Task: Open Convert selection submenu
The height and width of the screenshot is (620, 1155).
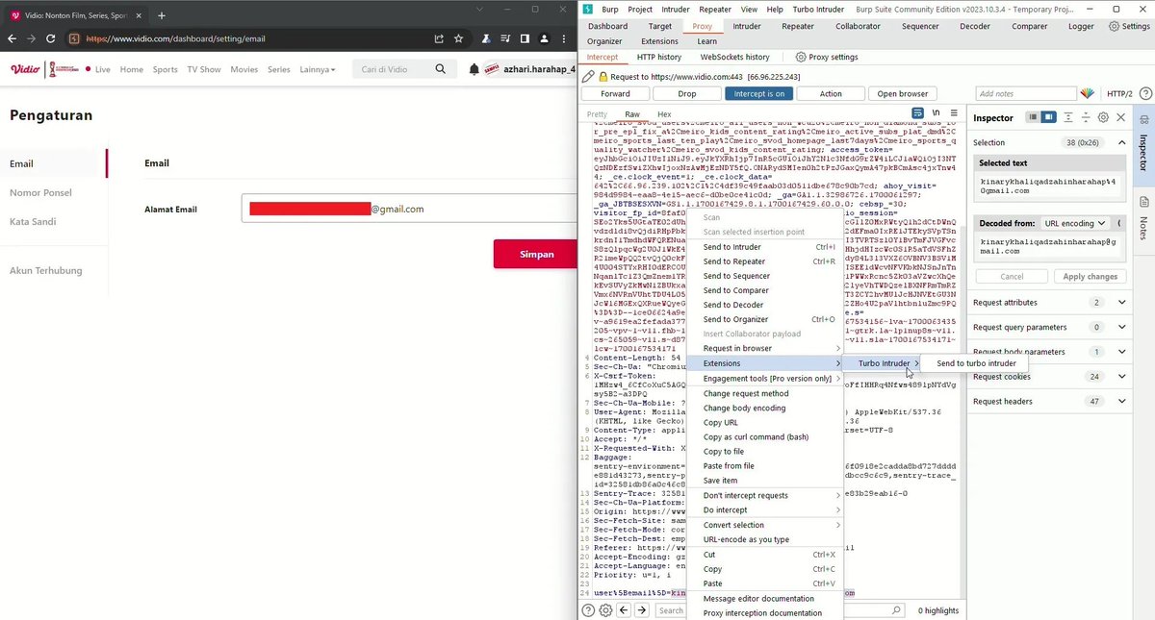Action: click(x=765, y=525)
